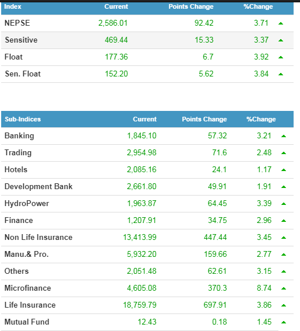This screenshot has width=300, height=331.
Task: Click Points Change header in Index table
Action: point(191,6)
